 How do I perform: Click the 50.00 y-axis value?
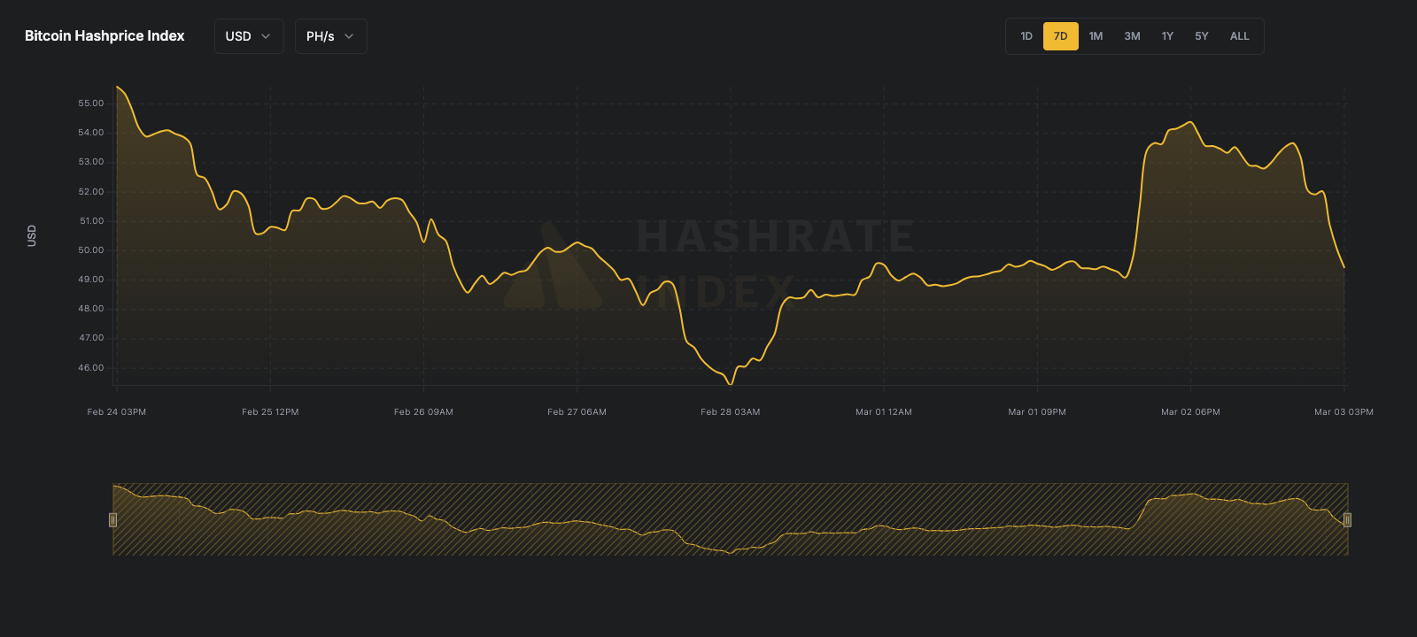point(91,250)
